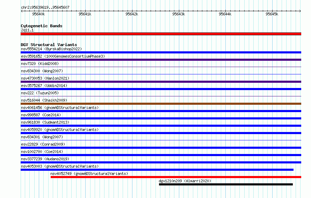Click the left arrow end of ruler
Image resolution: width=311 pixels, height=198 pixels.
pos(22,11)
